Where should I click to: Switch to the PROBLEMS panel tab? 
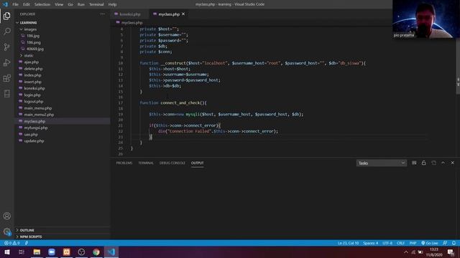click(124, 163)
